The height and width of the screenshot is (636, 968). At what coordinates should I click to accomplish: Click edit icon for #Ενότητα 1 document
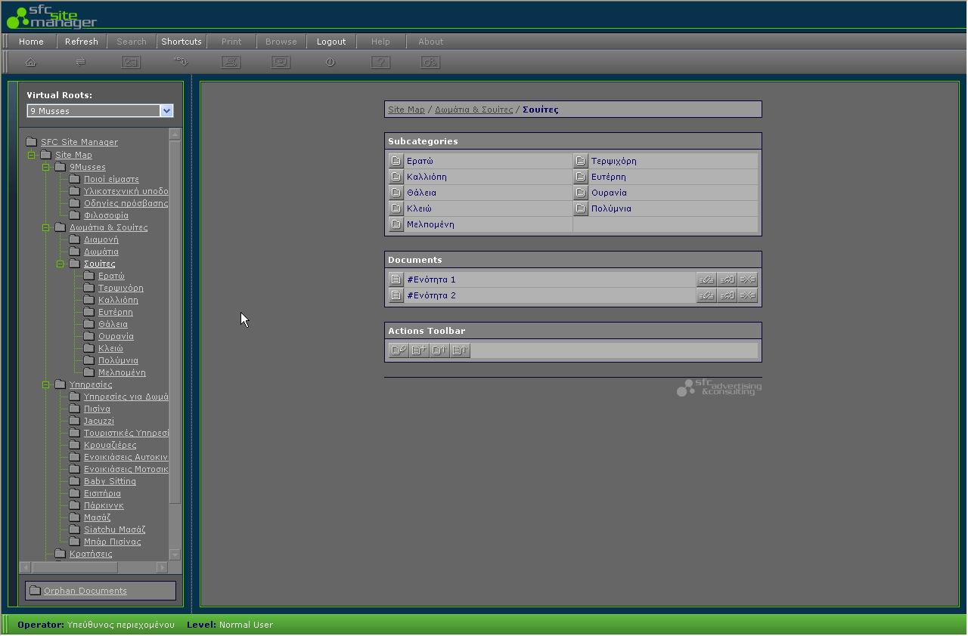click(x=706, y=279)
